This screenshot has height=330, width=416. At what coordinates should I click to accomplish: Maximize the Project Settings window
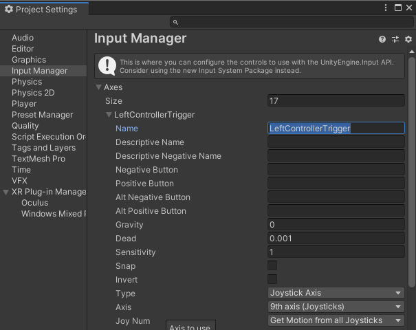pyautogui.click(x=398, y=8)
